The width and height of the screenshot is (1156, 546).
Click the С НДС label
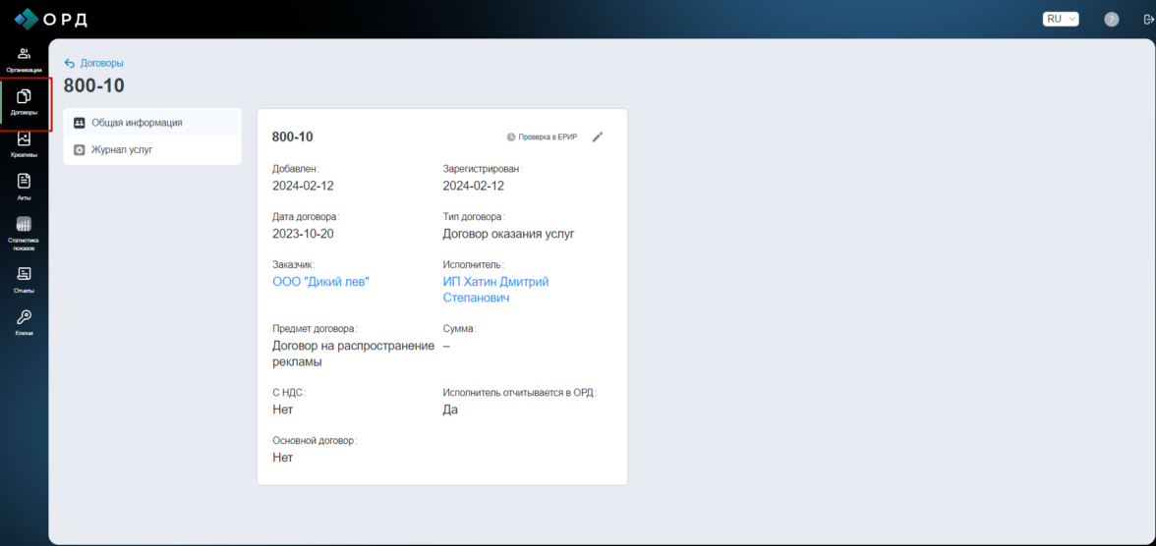click(289, 393)
